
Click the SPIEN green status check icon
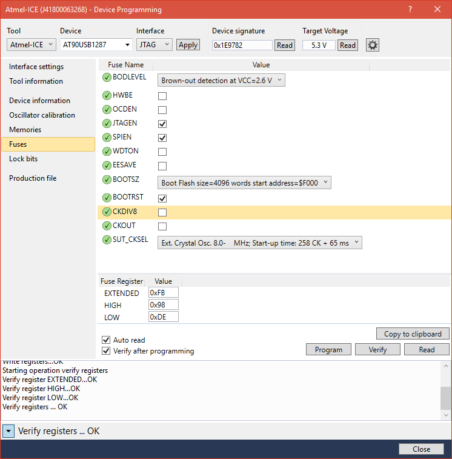(x=107, y=137)
